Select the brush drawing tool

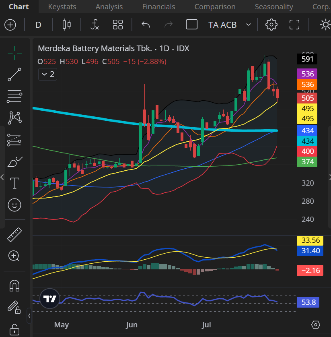tap(14, 162)
